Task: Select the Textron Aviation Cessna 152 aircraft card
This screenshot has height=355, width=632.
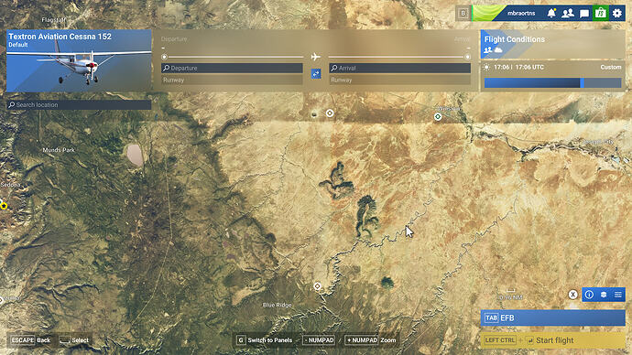Action: 79,60
